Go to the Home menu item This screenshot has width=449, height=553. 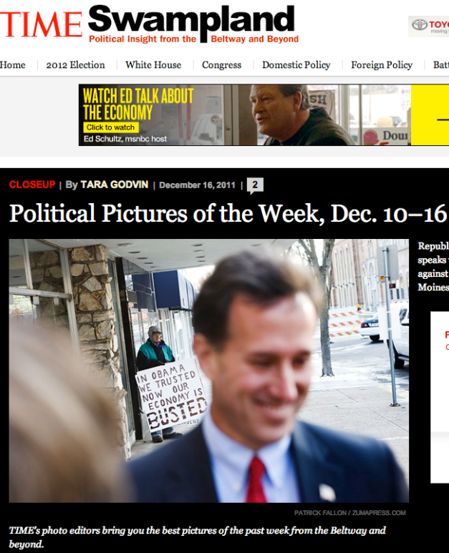(13, 65)
